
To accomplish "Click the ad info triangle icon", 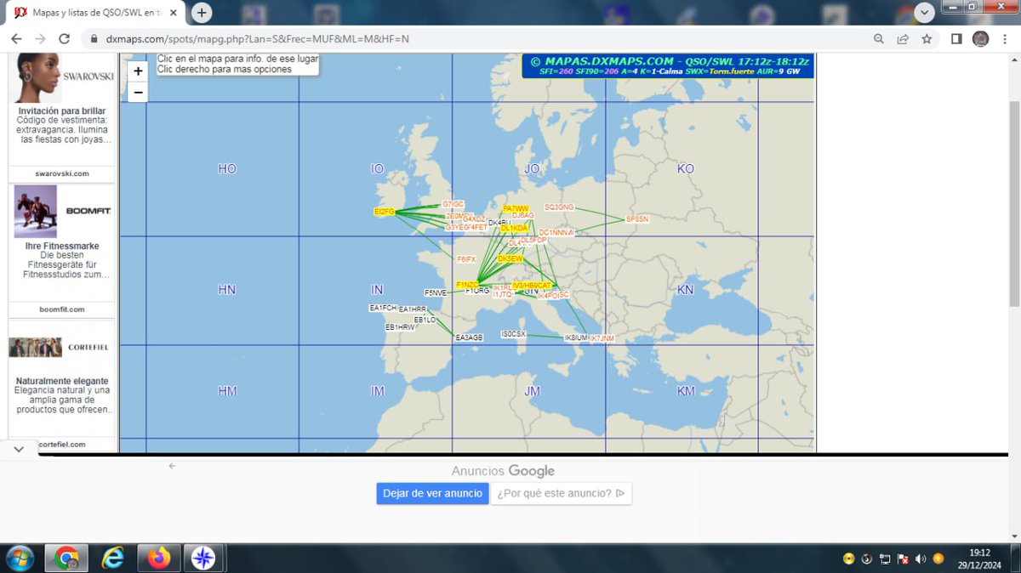I will (x=620, y=493).
